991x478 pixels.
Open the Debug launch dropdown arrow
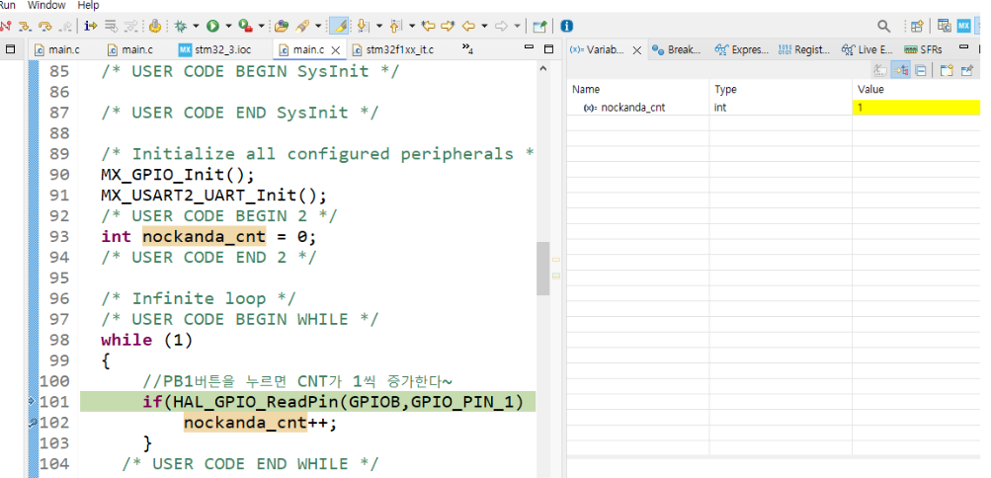196,26
